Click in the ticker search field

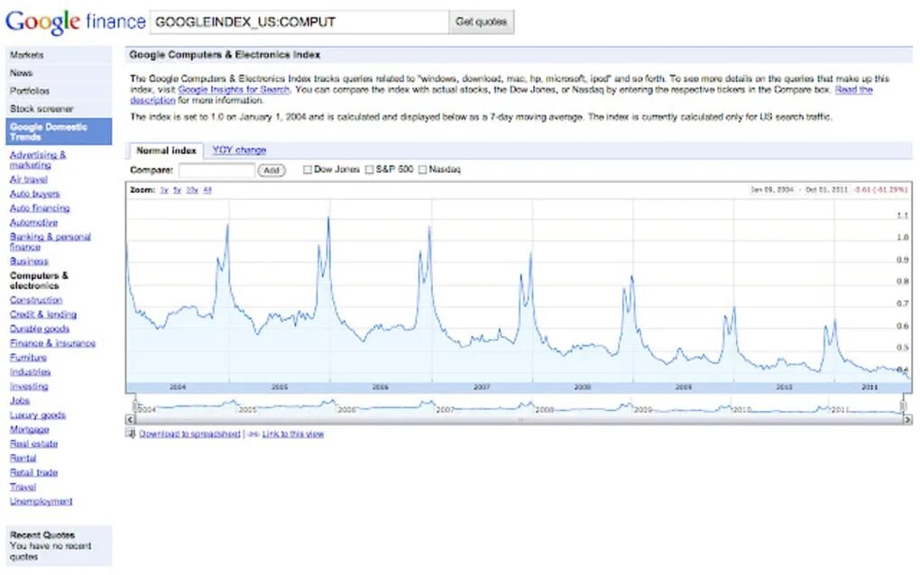(x=299, y=22)
